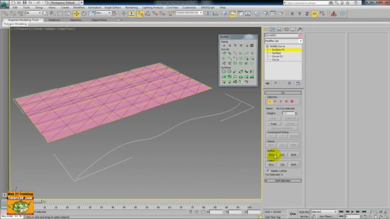Click the pink object color swatch
Viewport: 390px width, 219px height.
point(301,35)
